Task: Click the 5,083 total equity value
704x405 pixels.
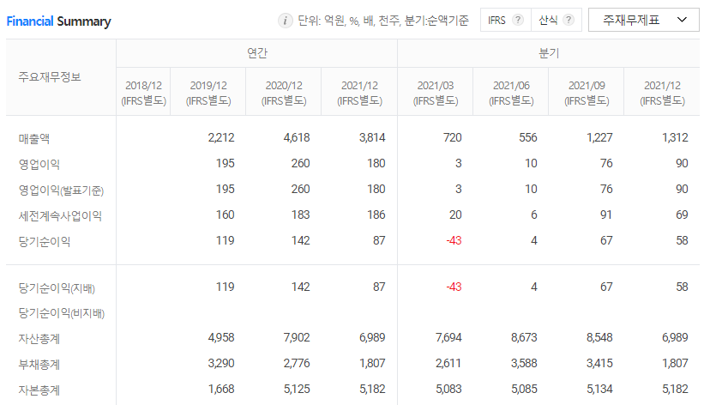Action: (448, 389)
